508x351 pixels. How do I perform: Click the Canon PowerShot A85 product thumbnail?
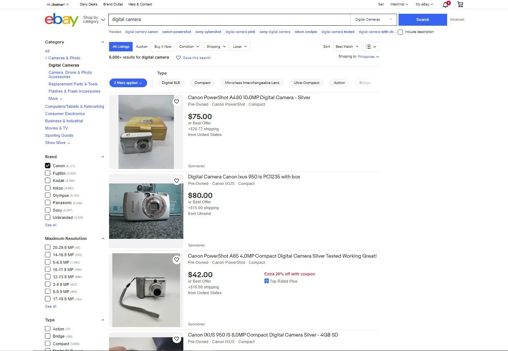146,289
